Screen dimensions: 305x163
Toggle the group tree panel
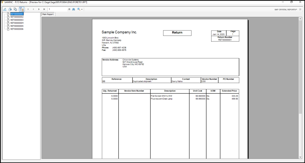[x=21, y=9]
